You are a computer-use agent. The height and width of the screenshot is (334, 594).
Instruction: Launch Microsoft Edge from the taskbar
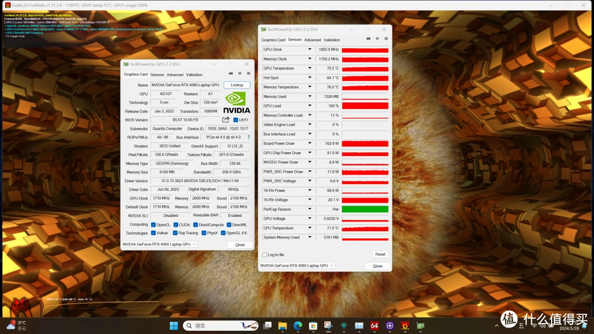pos(298,326)
